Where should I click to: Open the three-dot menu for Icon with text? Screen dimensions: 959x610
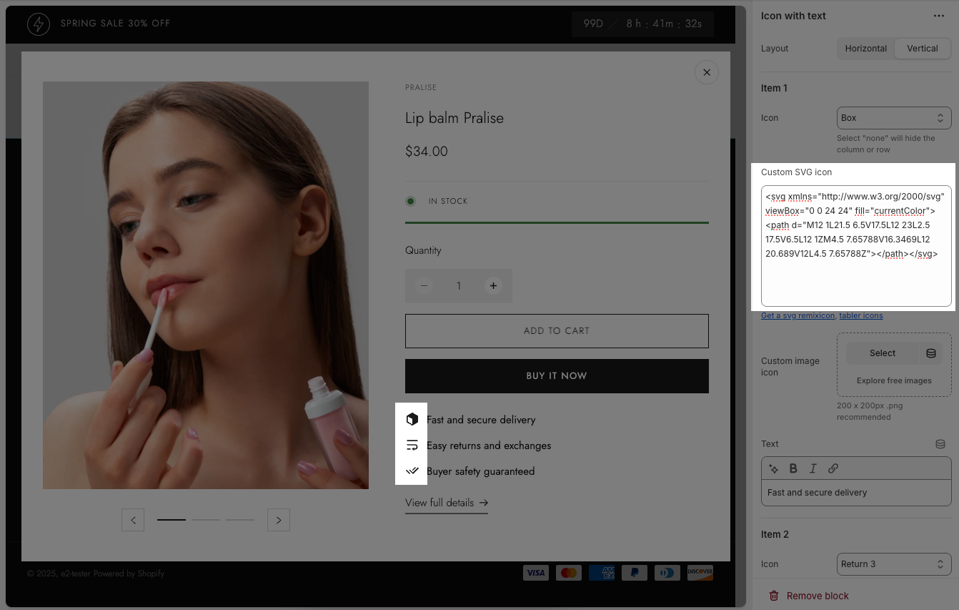point(938,16)
